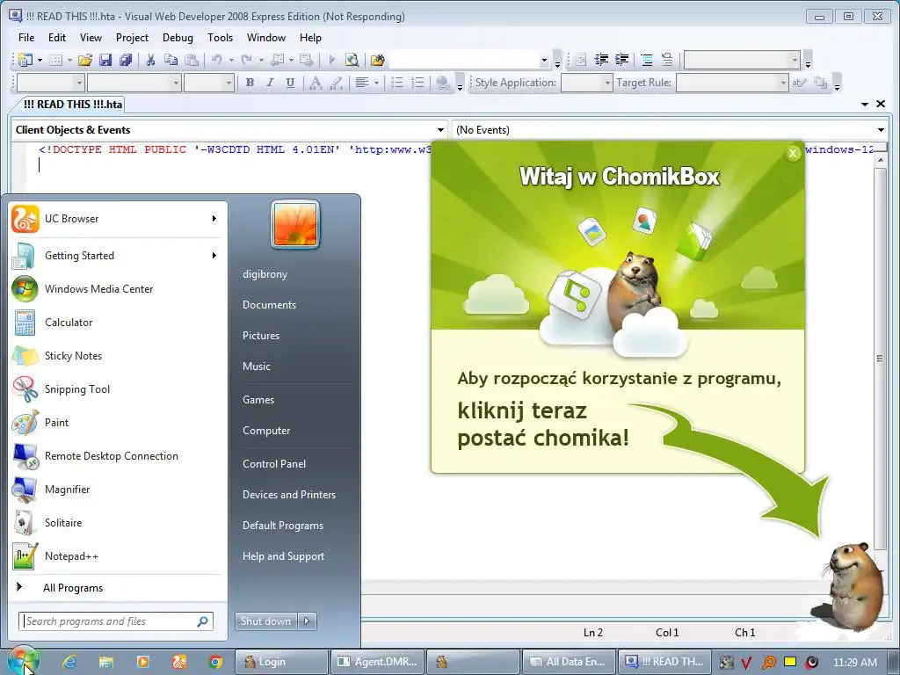The image size is (900, 675).
Task: Click the Increase Indent icon
Action: (x=621, y=60)
